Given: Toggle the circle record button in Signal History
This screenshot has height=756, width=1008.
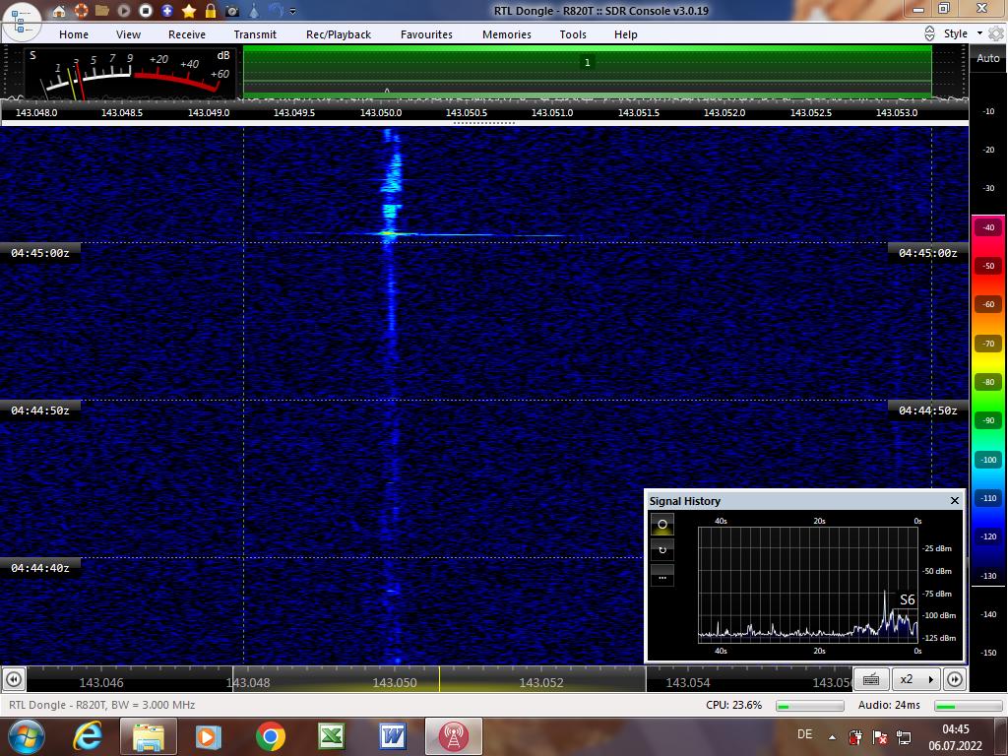Looking at the screenshot, I should (x=662, y=525).
